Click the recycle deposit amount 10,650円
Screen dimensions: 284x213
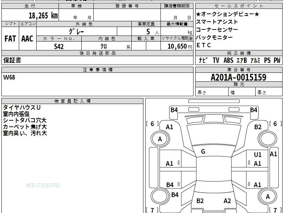(180, 47)
